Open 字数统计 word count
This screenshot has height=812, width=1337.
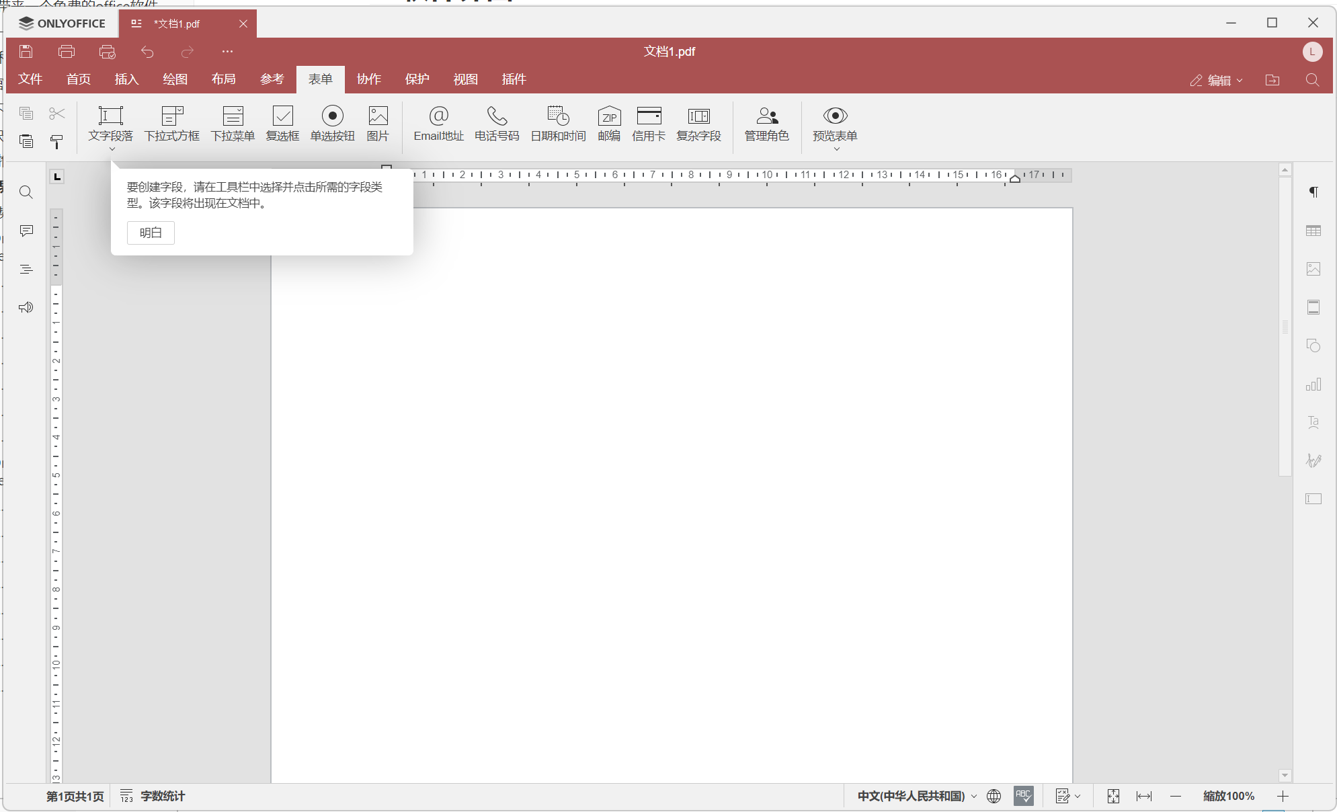click(x=161, y=796)
